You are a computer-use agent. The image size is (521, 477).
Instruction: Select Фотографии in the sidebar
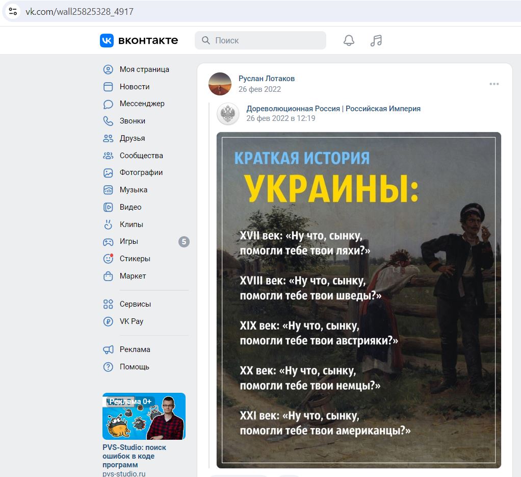tap(141, 172)
